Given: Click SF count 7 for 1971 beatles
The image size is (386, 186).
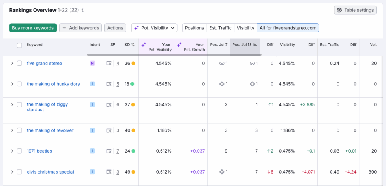Looking at the screenshot, I should pyautogui.click(x=118, y=151).
